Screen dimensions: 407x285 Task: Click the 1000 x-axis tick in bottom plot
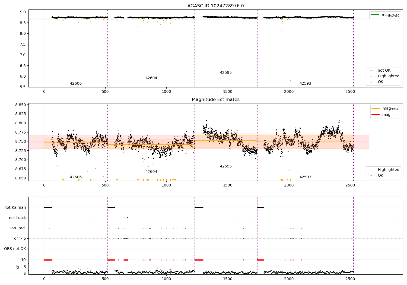pyautogui.click(x=166, y=279)
